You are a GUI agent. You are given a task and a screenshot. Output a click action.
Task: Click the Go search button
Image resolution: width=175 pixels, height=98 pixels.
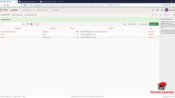[24, 24]
